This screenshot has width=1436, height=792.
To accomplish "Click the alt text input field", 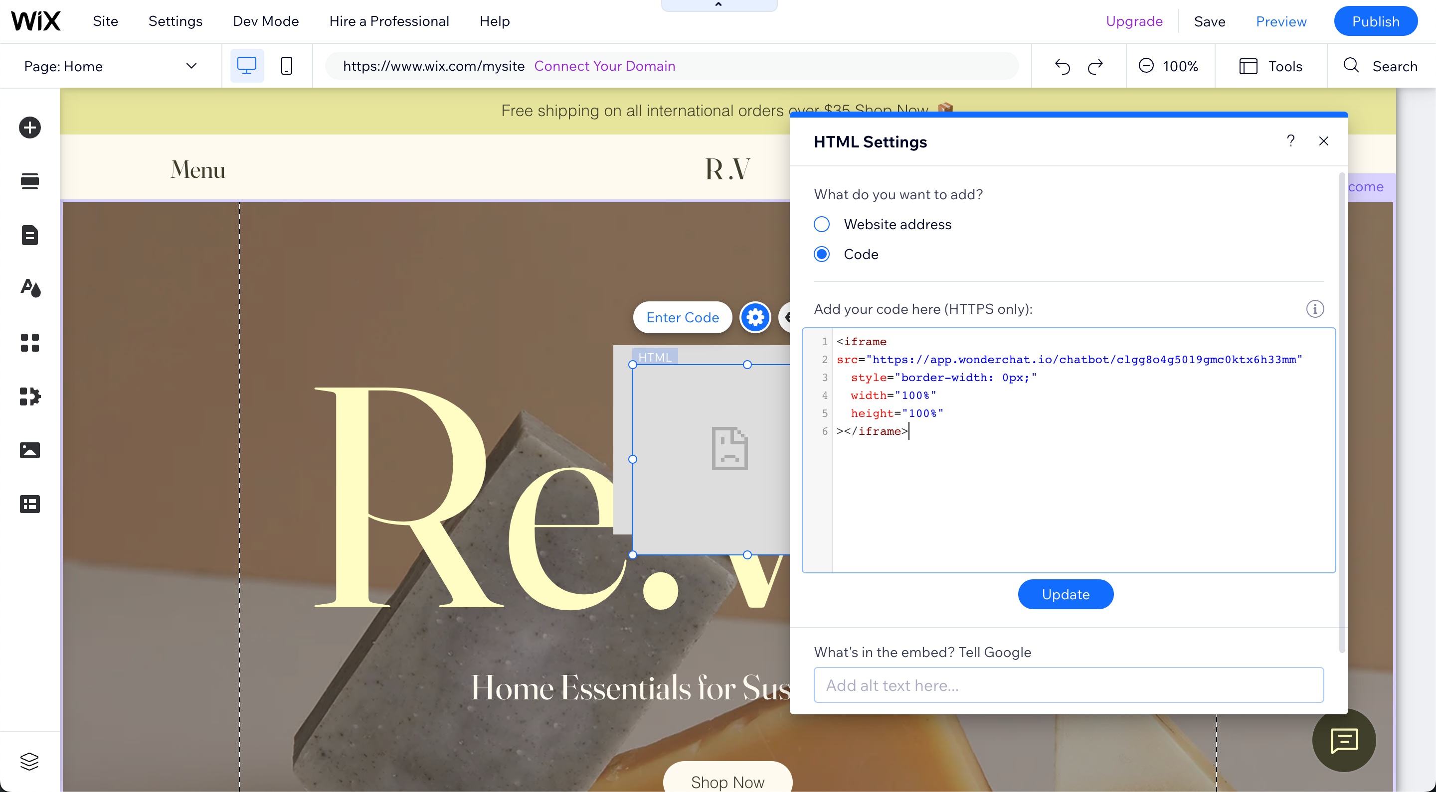I will coord(1068,685).
